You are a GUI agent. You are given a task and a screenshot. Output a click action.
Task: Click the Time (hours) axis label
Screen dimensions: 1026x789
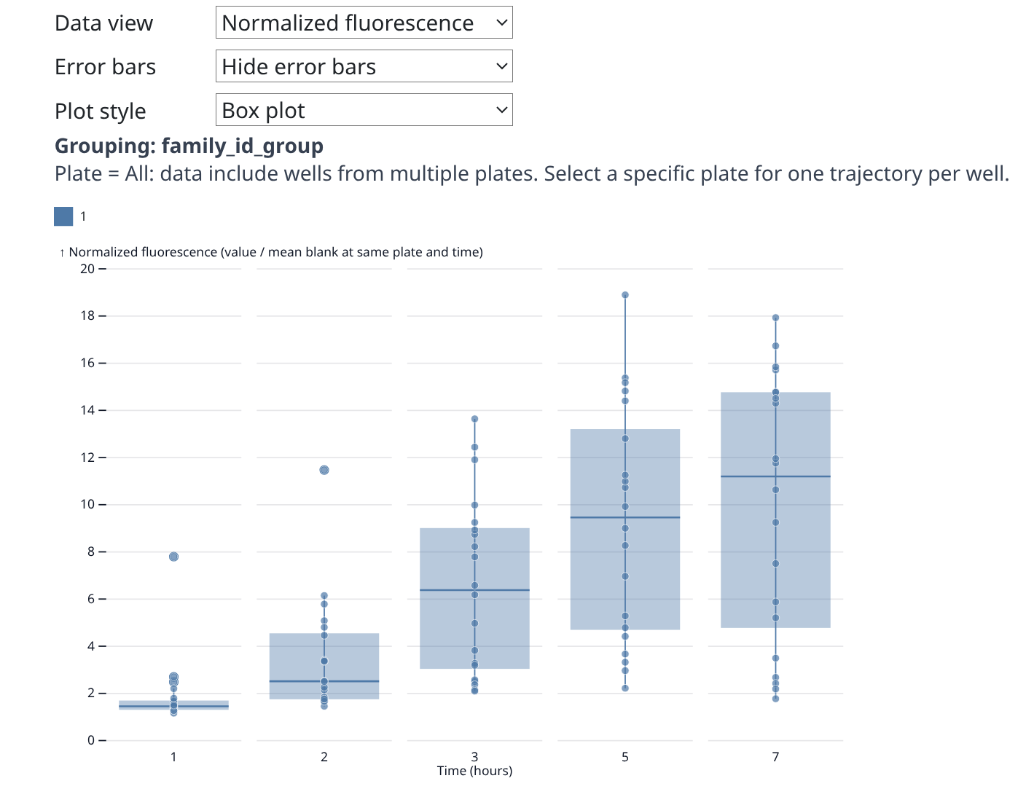(474, 771)
